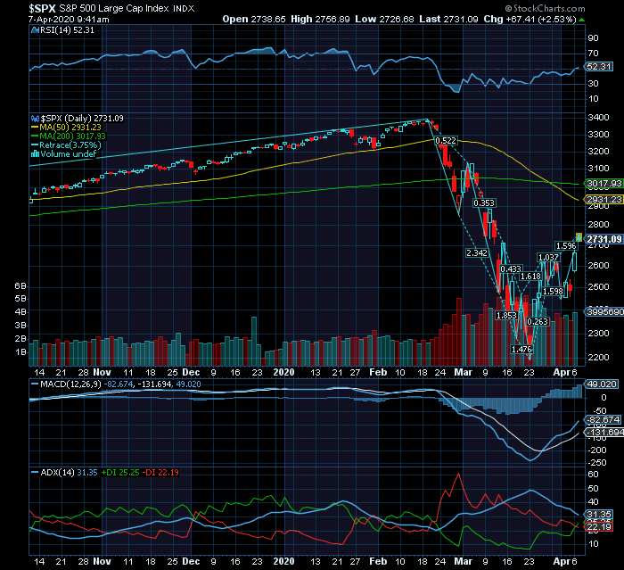Click the 0.522 retracement label
The height and width of the screenshot is (570, 624).
click(446, 141)
